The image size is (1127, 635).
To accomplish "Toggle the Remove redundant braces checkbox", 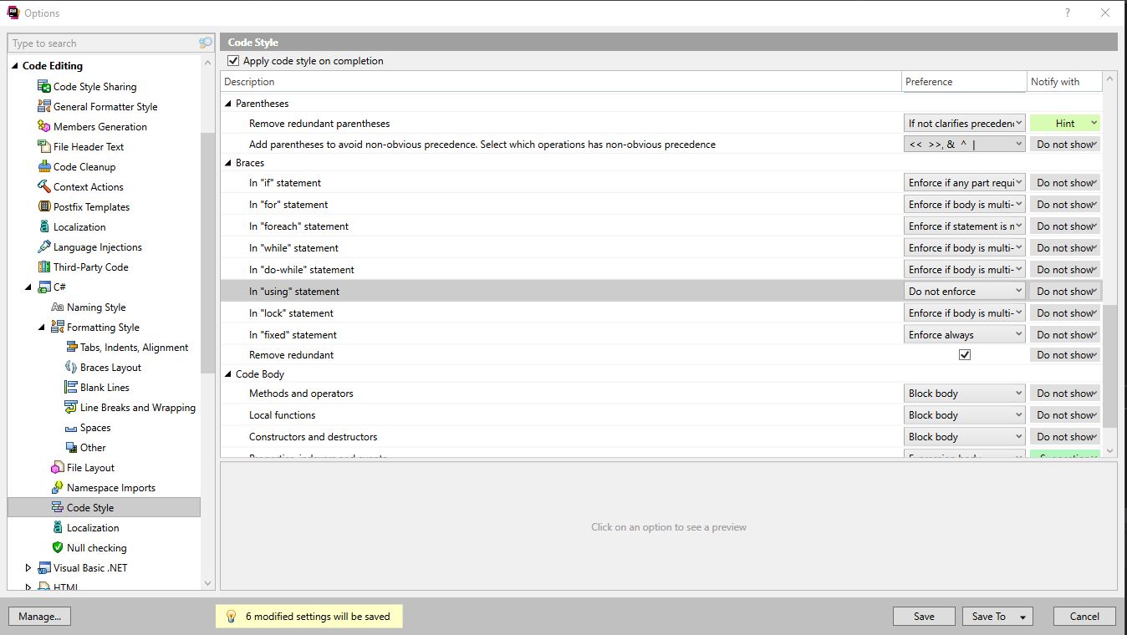I will (x=965, y=354).
